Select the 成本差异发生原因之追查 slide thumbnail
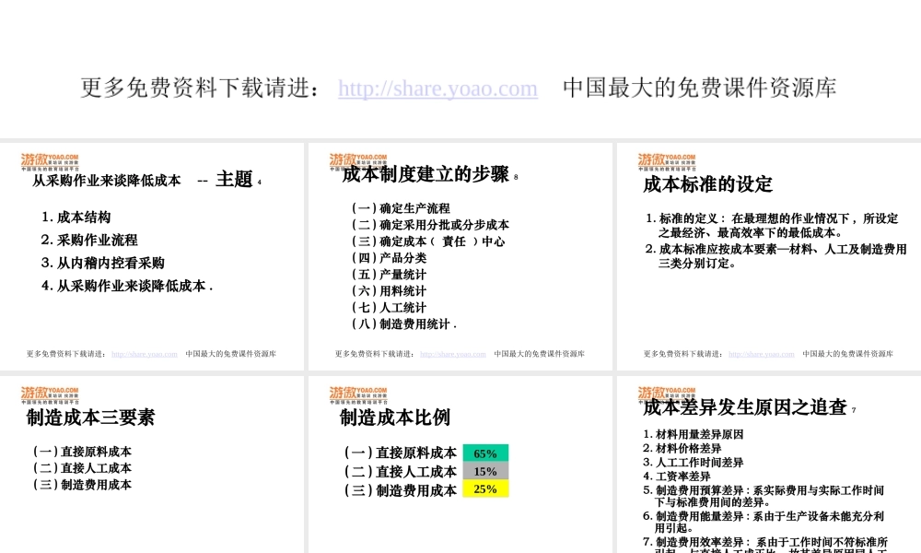This screenshot has height=553, width=921. [769, 465]
